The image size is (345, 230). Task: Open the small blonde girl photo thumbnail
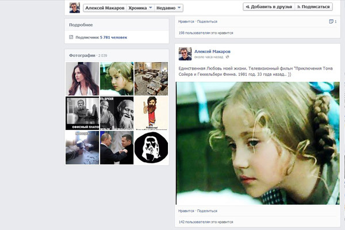click(x=117, y=79)
